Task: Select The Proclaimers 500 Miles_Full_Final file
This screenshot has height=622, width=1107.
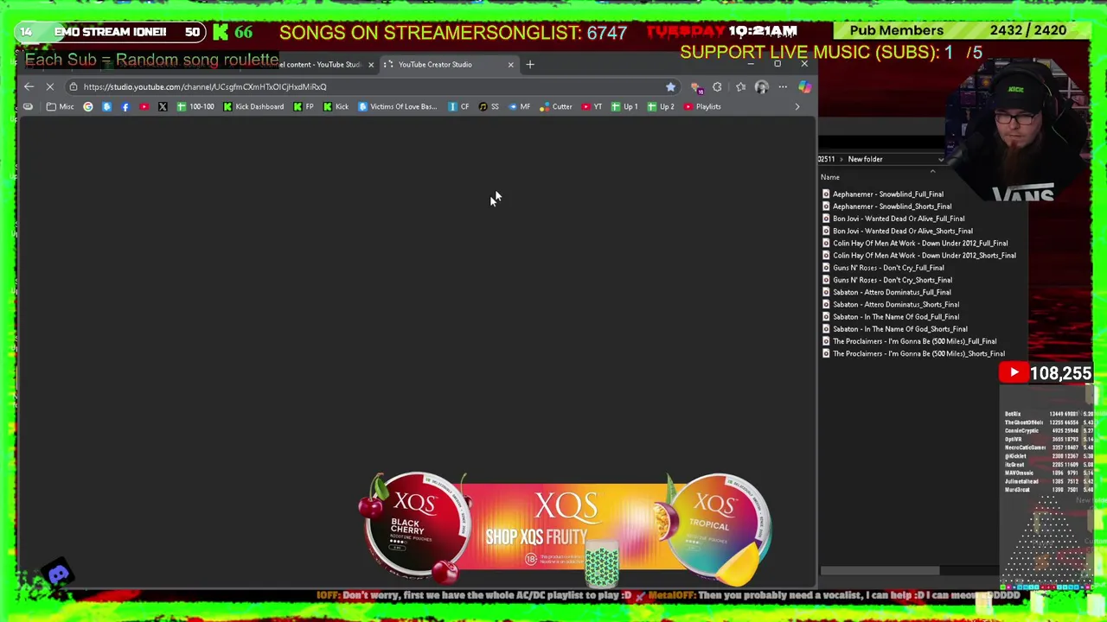Action: pos(909,341)
